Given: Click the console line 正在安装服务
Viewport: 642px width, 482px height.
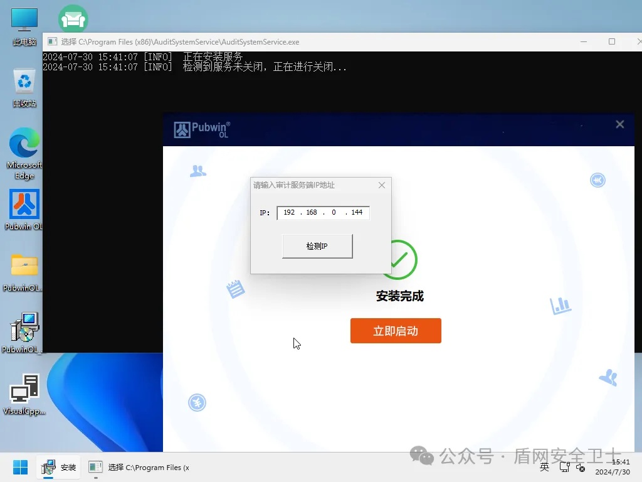Looking at the screenshot, I should (143, 56).
